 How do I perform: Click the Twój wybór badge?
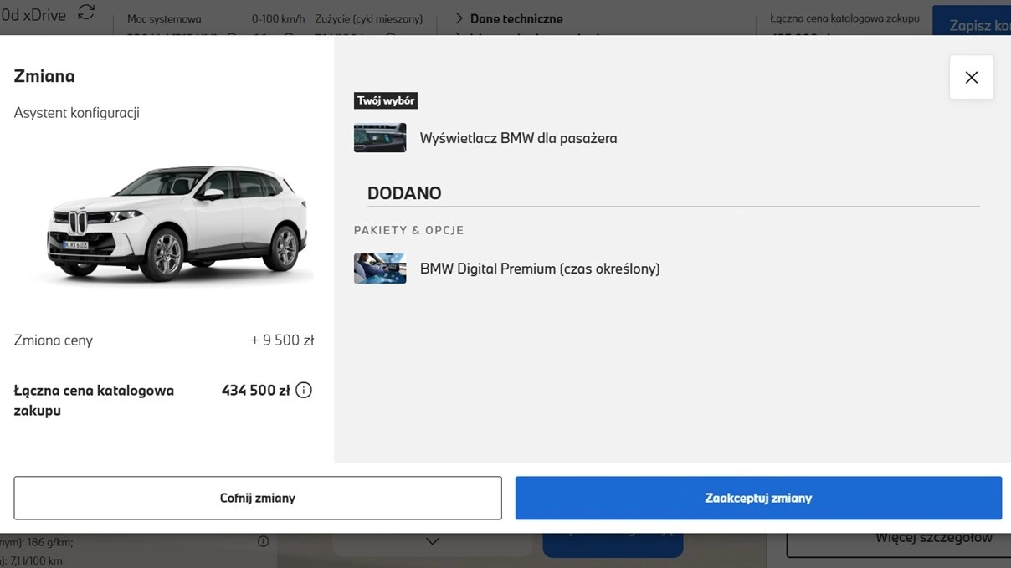pyautogui.click(x=386, y=100)
